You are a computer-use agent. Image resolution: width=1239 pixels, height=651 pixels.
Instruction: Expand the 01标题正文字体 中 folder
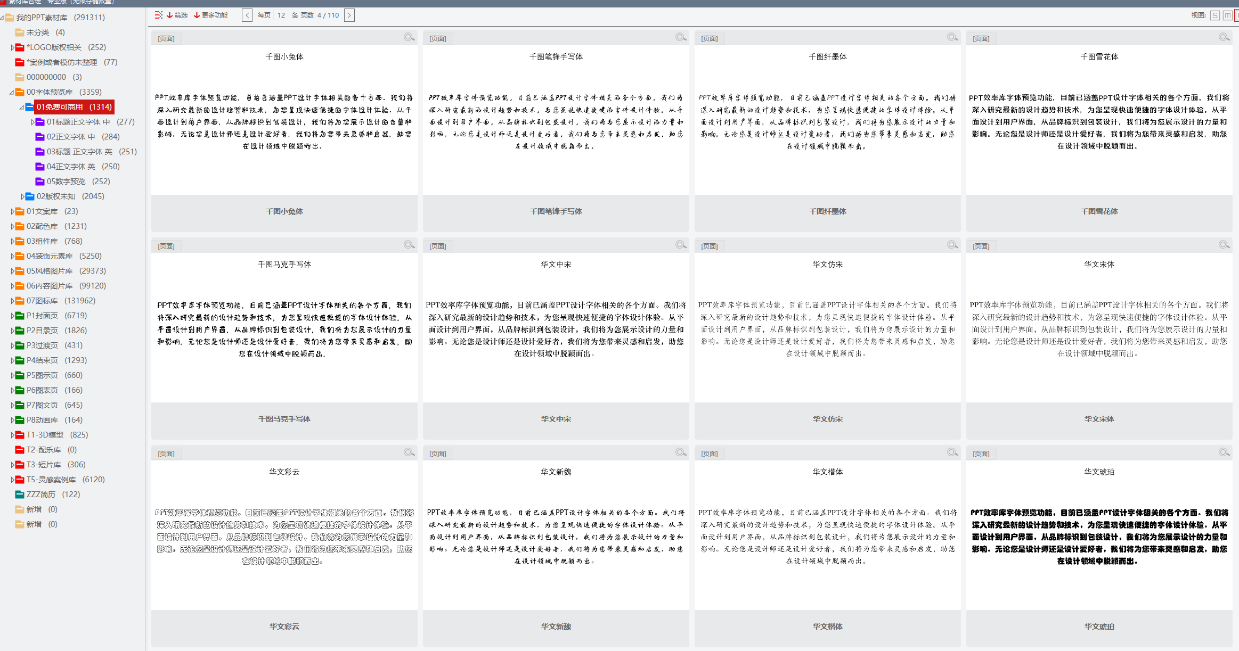coord(32,122)
